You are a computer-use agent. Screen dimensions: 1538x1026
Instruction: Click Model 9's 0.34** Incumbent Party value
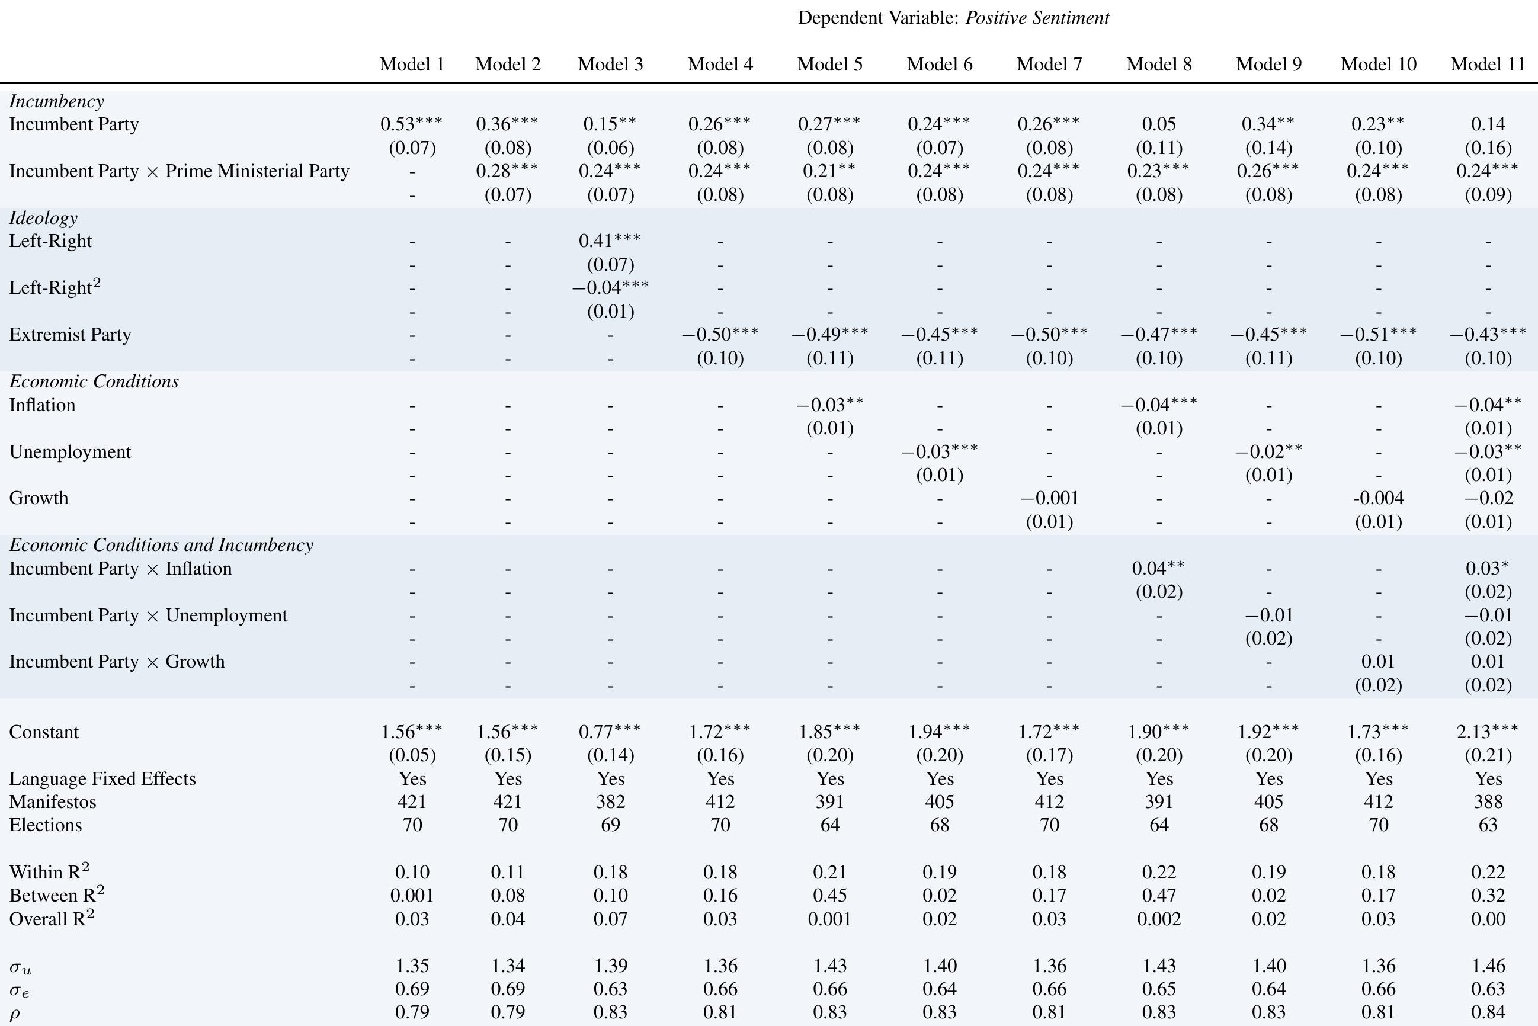(1268, 124)
